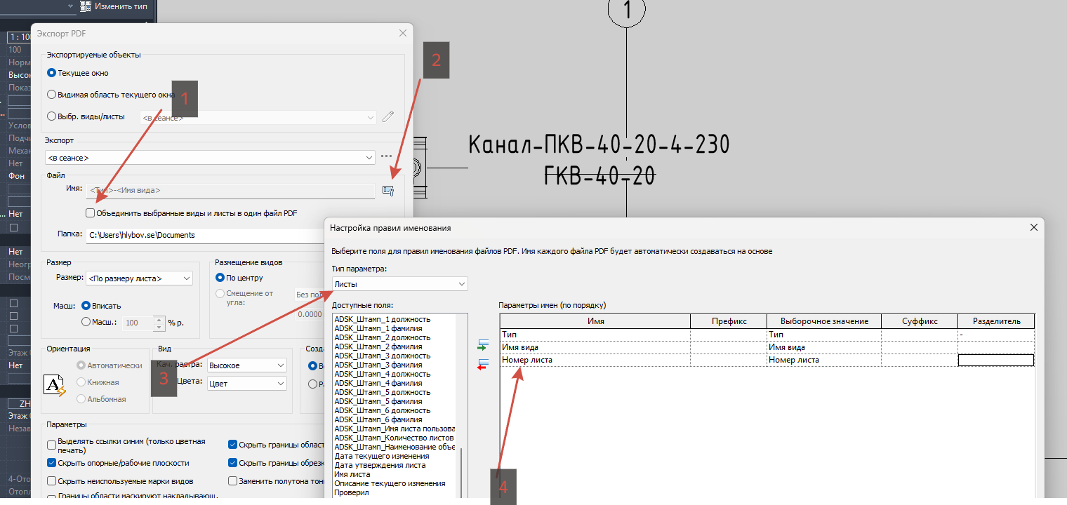Click the Изменить тип icon
Screen dimensions: 1067x505
(x=86, y=6)
